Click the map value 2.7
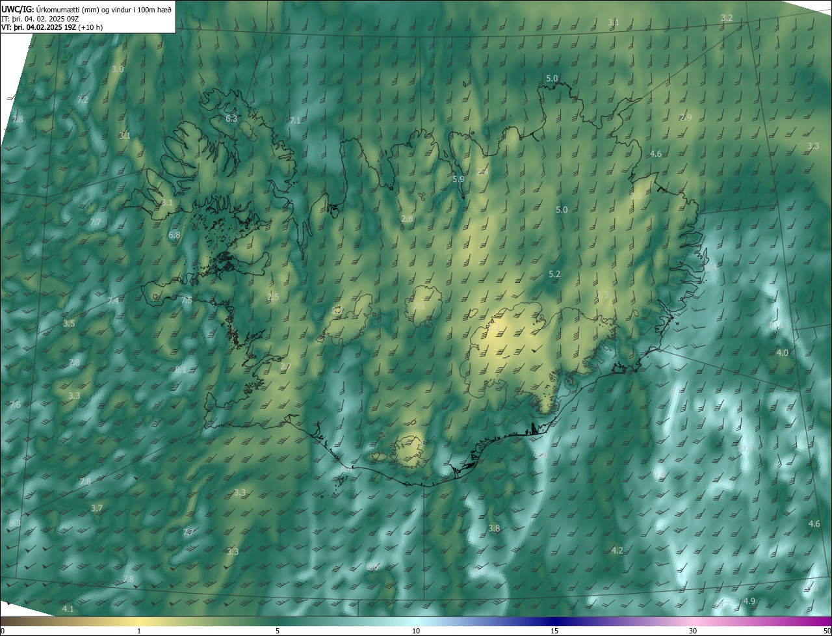Viewport: 832px width, 636px height. (x=285, y=367)
